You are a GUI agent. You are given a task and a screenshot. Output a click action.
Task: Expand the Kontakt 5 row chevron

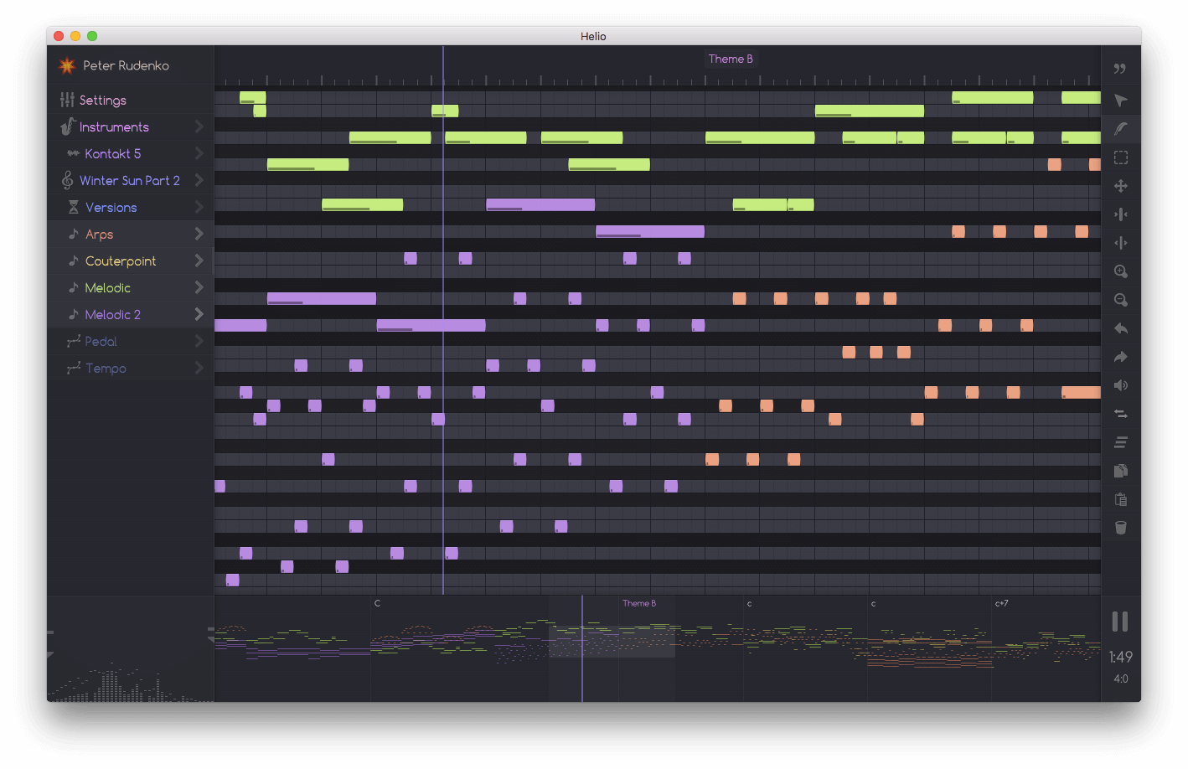[199, 153]
